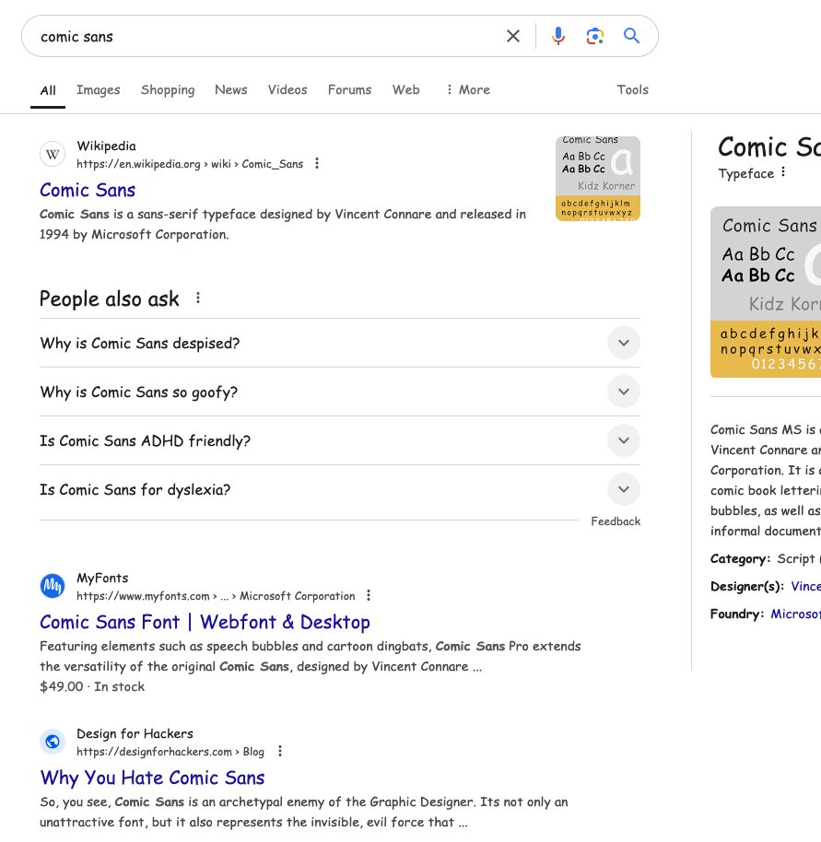Switch to the Shopping tab
Image resolution: width=821 pixels, height=842 pixels.
click(x=168, y=89)
